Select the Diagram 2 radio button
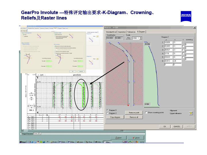 pyautogui.click(x=108, y=113)
